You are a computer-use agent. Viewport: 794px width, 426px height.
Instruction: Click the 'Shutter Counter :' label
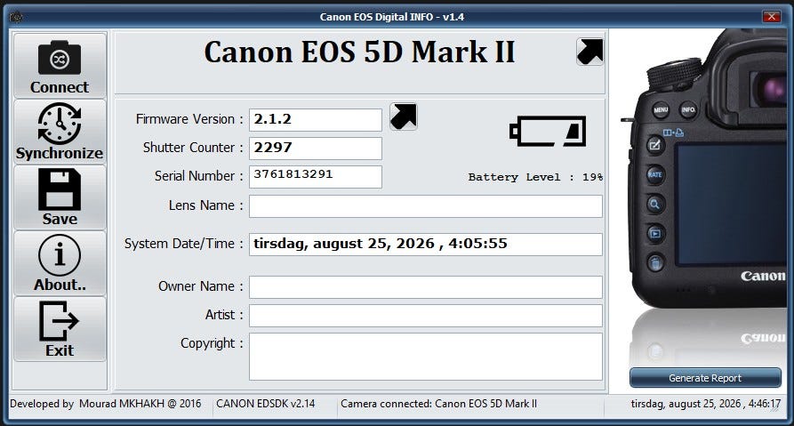(193, 148)
